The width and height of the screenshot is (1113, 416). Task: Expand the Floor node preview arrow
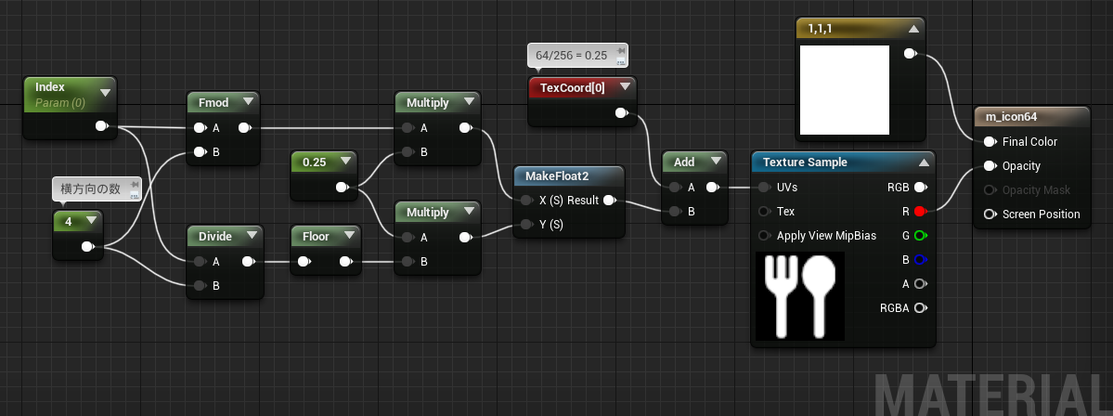point(350,236)
